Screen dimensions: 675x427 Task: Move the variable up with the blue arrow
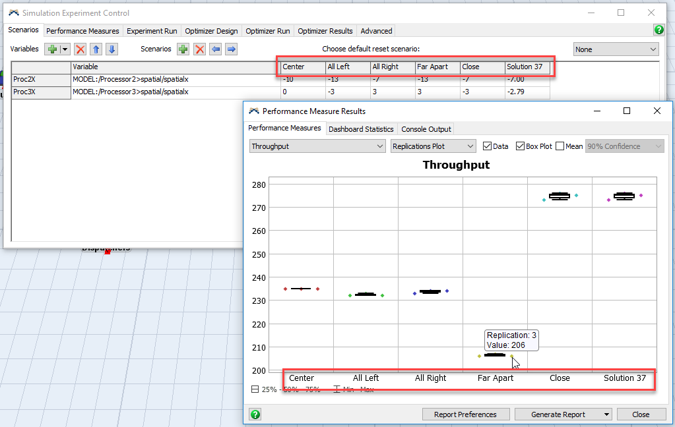[x=96, y=49]
